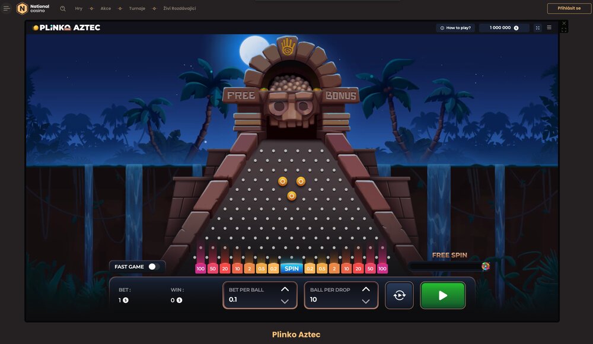593x344 pixels.
Task: Toggle the Fast Game switch
Action: [154, 267]
